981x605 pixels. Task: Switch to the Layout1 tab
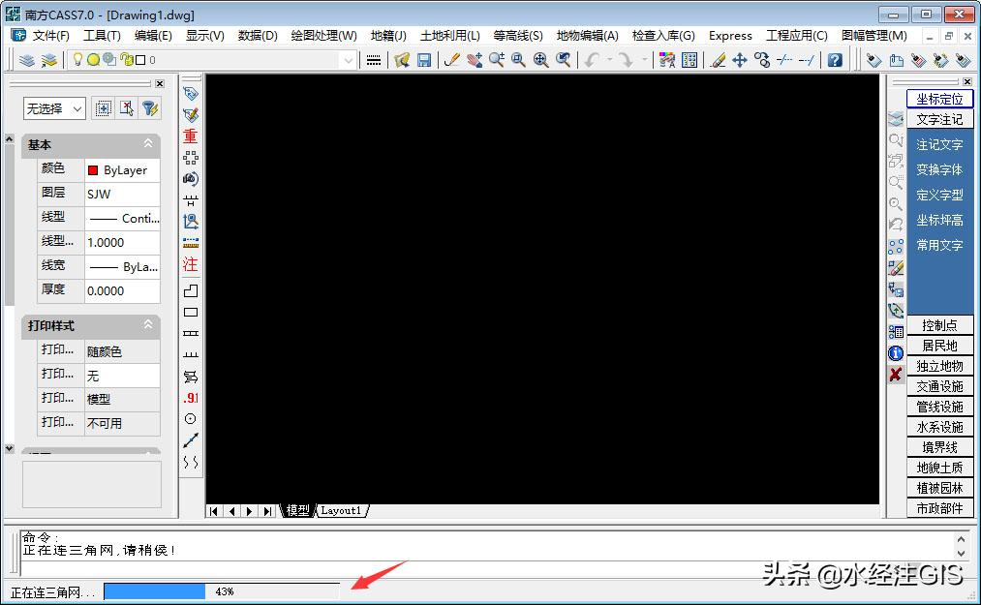click(x=341, y=510)
